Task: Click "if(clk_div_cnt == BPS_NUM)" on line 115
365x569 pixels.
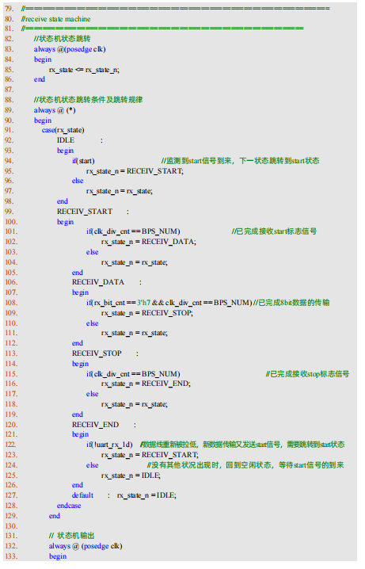Action: coord(133,374)
